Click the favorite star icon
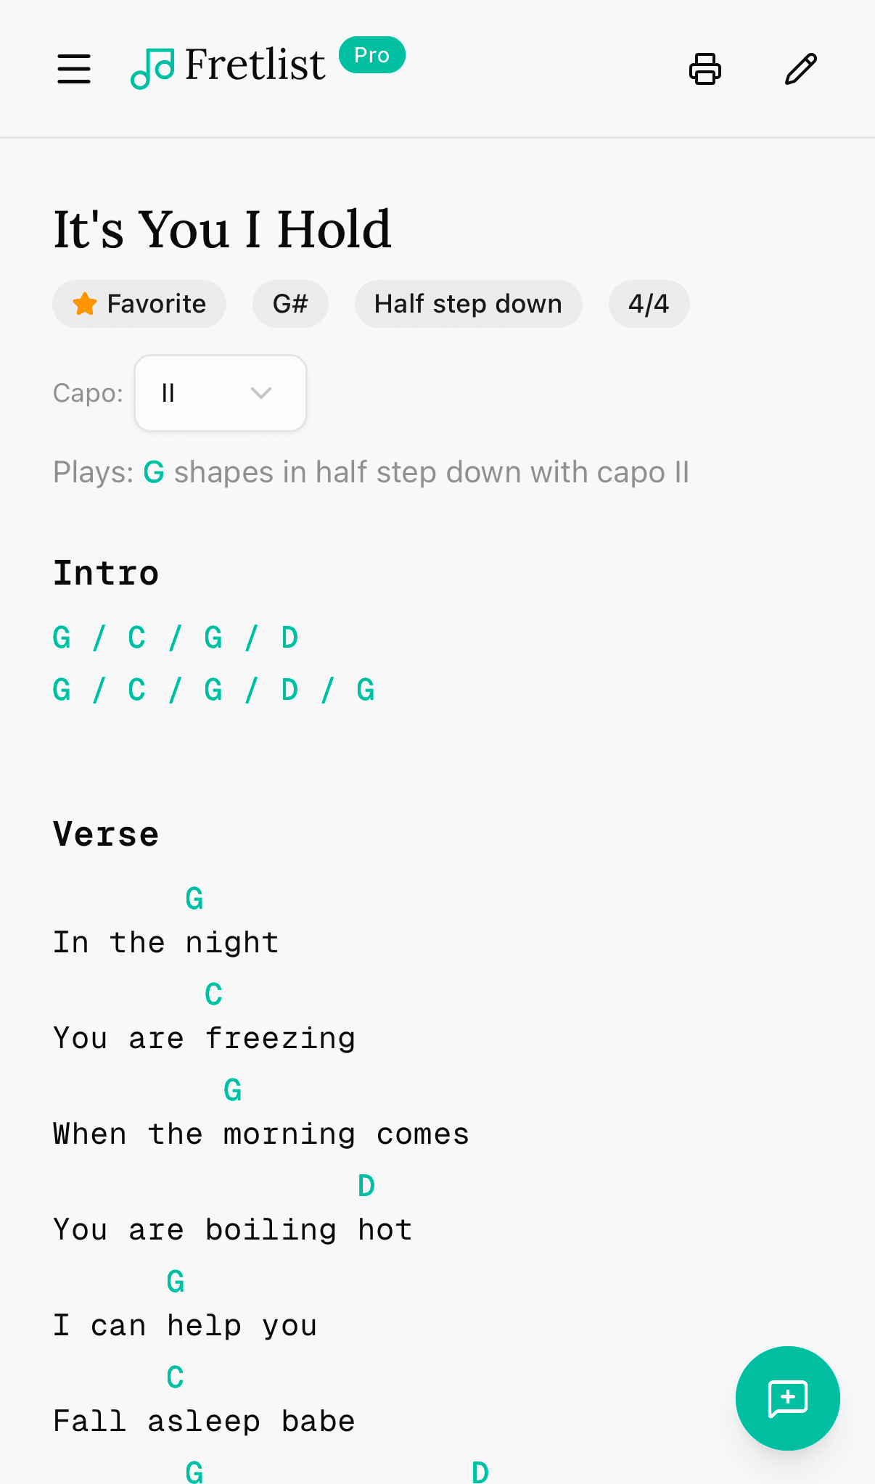The image size is (875, 1484). coord(83,304)
